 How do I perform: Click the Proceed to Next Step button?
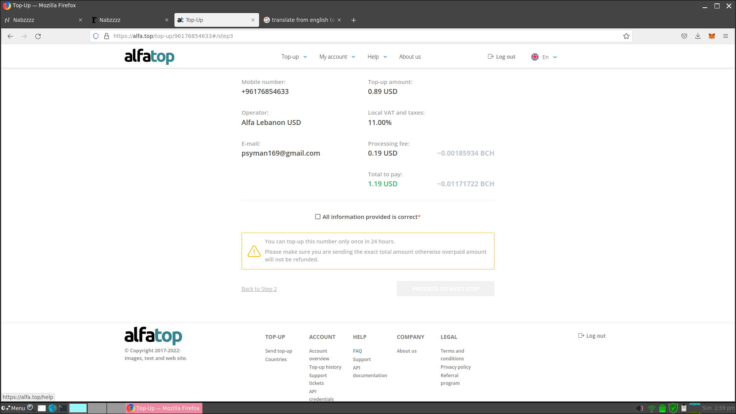point(445,289)
